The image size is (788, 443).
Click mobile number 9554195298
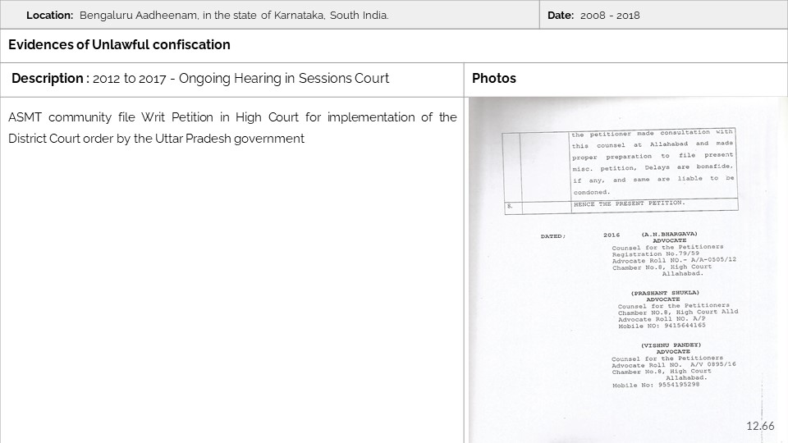click(x=656, y=385)
